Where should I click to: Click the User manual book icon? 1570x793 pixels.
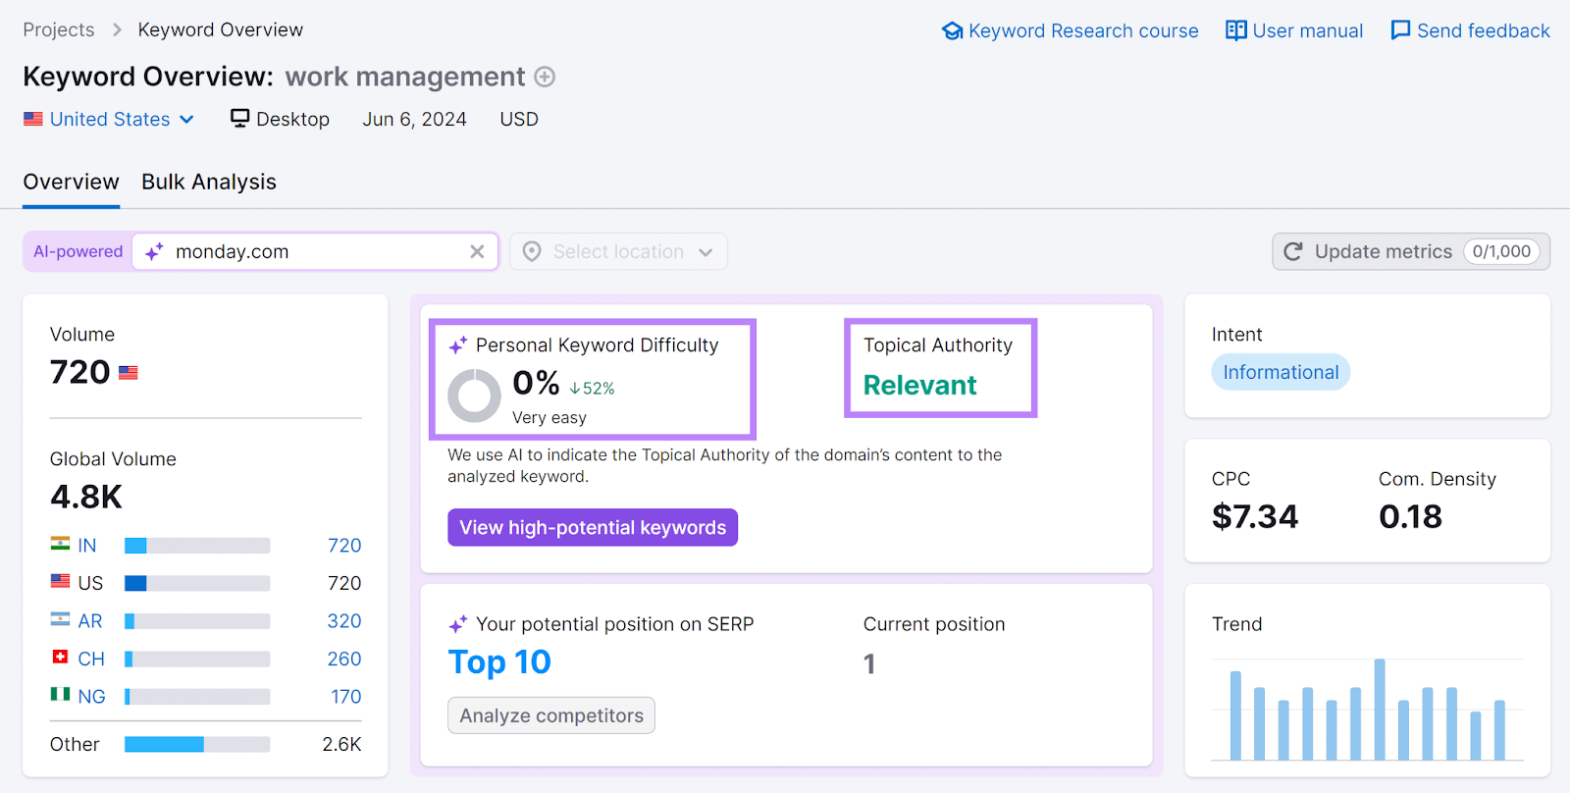point(1236,30)
